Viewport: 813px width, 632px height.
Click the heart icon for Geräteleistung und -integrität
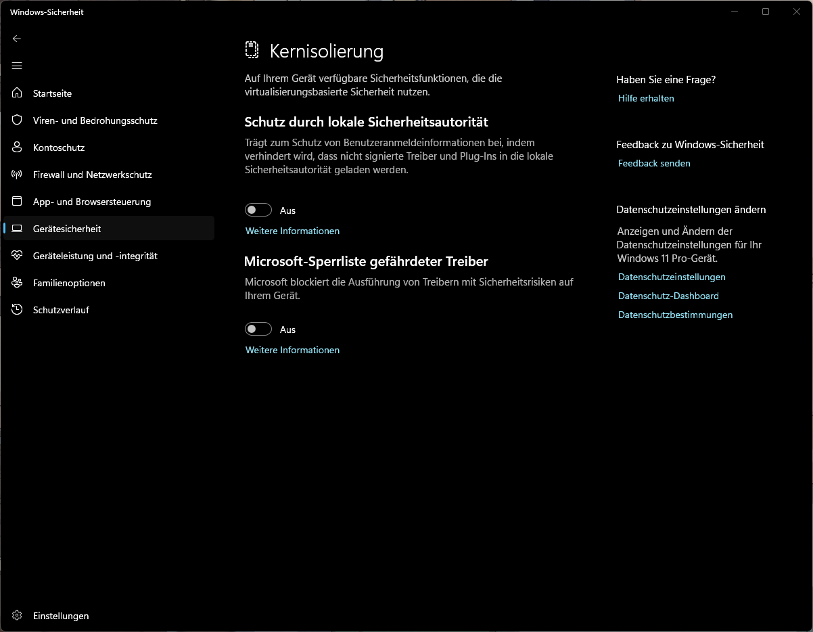point(18,255)
